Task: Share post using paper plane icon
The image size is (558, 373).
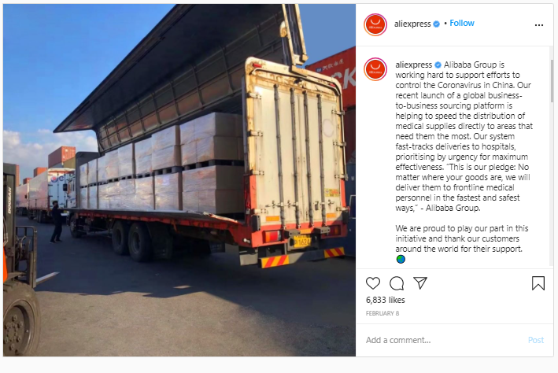Action: click(x=420, y=283)
